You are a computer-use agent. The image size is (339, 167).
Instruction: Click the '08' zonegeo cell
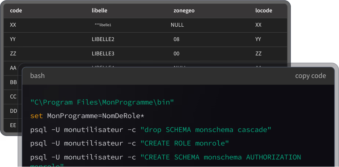click(x=176, y=39)
